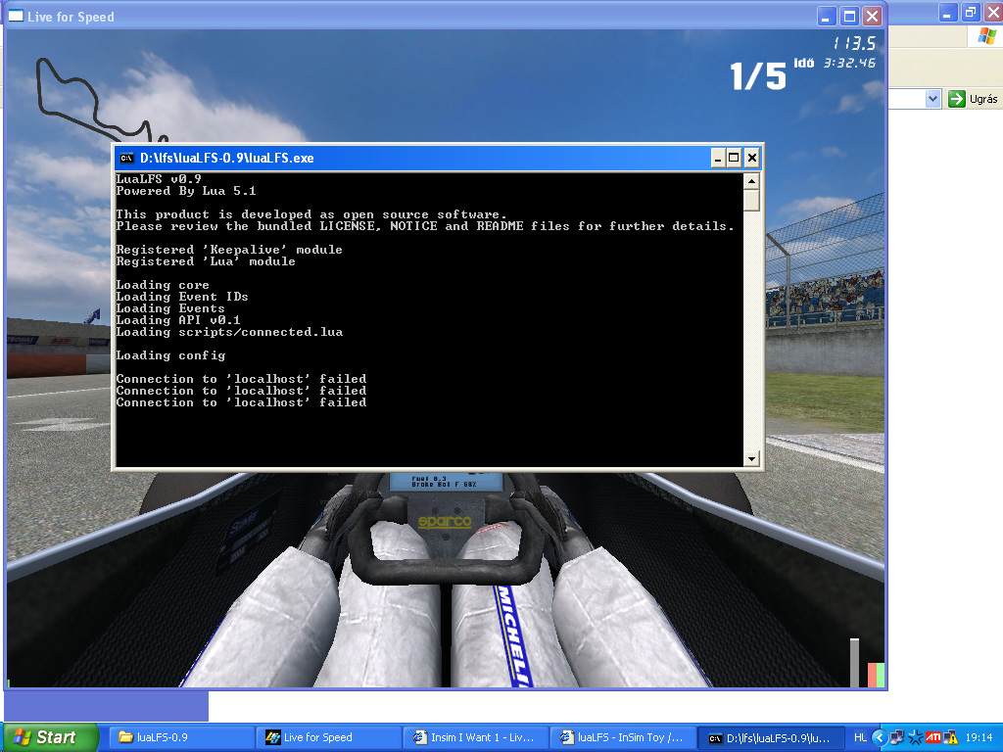1003x752 pixels.
Task: Click the dashboard fuel display in cockpit
Action: [445, 482]
